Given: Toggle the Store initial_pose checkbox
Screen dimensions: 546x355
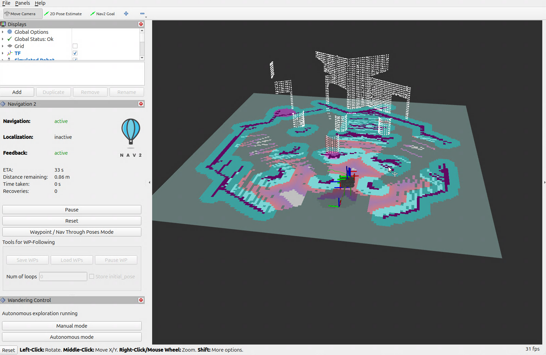Looking at the screenshot, I should point(92,276).
